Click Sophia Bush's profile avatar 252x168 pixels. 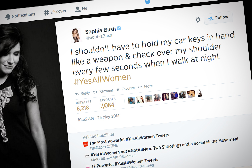coord(76,36)
